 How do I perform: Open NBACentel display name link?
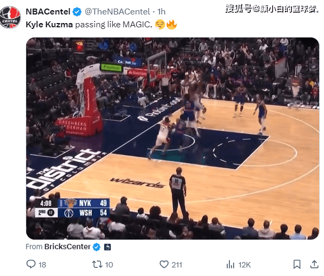pos(48,12)
